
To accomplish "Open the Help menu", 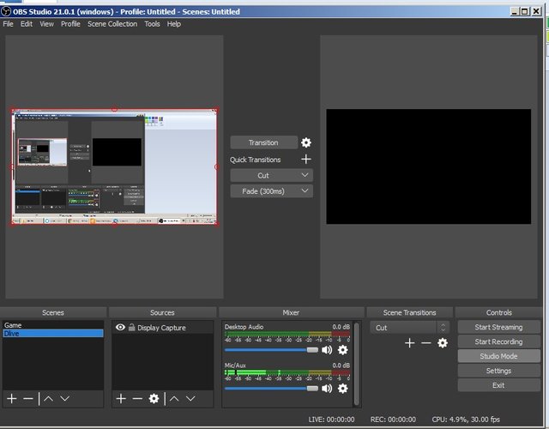I will click(174, 24).
